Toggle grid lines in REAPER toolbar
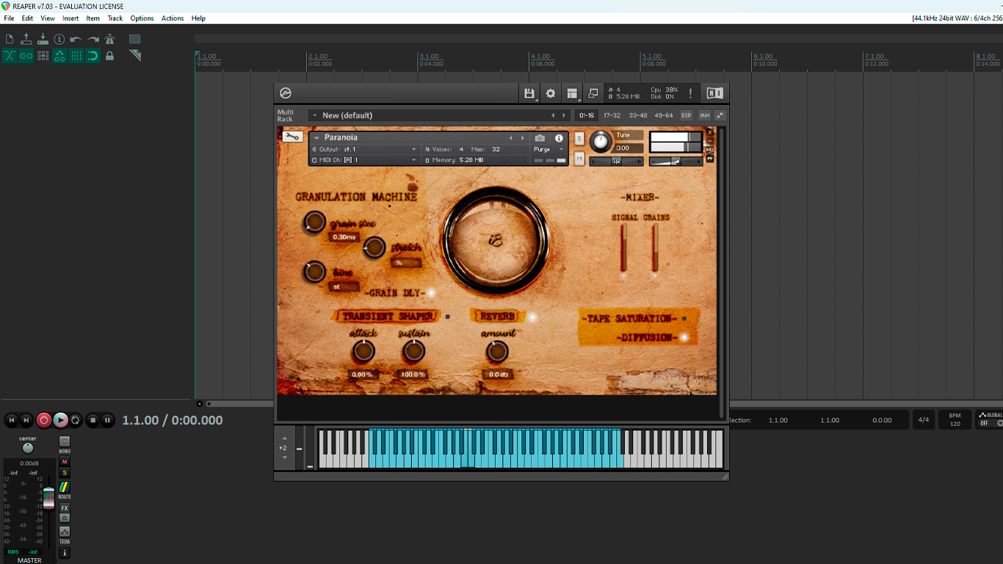The width and height of the screenshot is (1003, 564). tap(76, 56)
